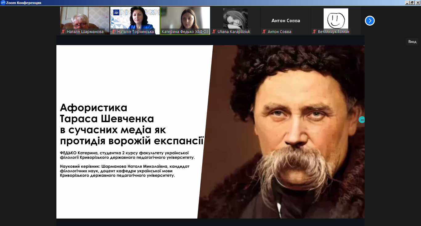The height and width of the screenshot is (226, 421).
Task: Click Uliana Karapoziuk's muted microphone icon
Action: [214, 31]
